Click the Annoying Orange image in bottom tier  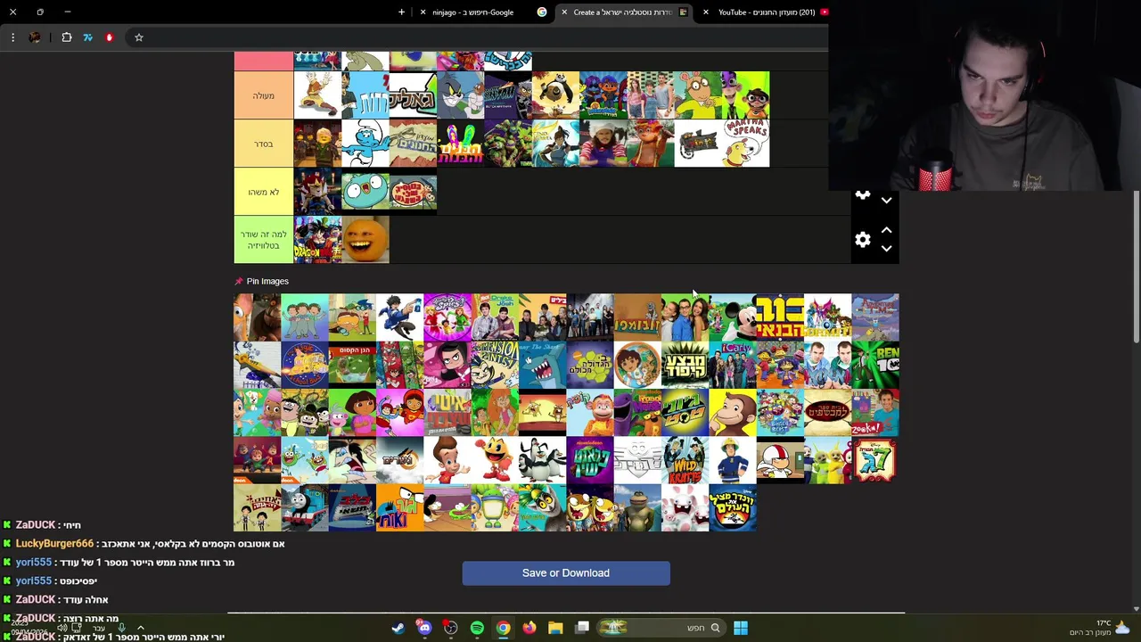pos(365,240)
